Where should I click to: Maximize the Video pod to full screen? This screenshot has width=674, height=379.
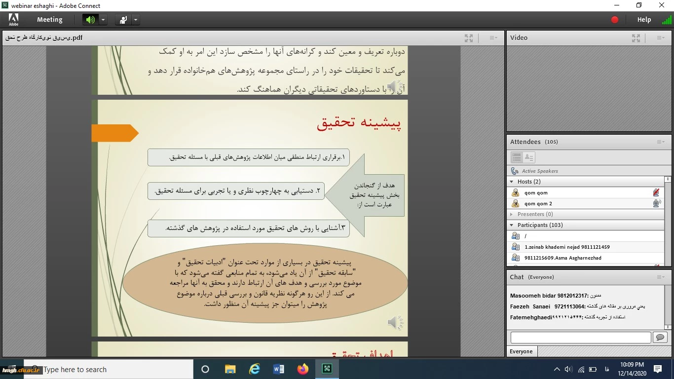[x=636, y=38]
